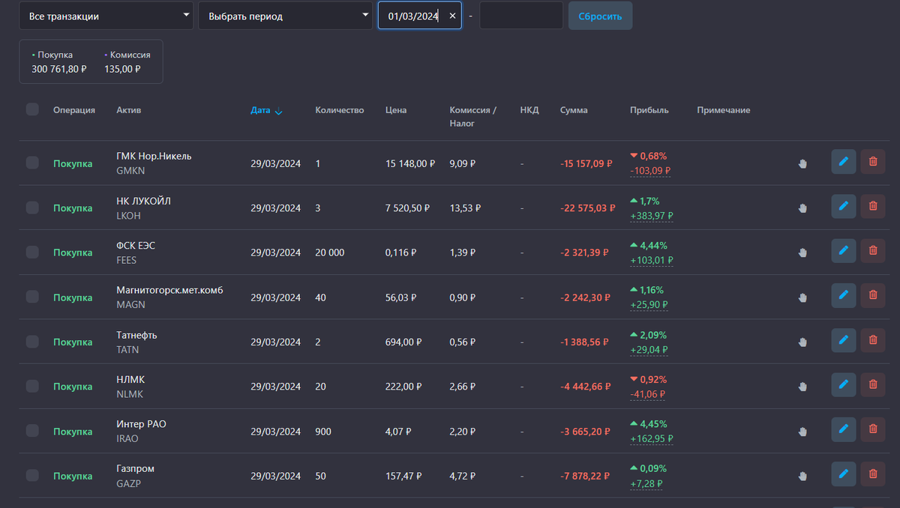This screenshot has width=900, height=508.
Task: Click the Комиссия / Налог column header
Action: (473, 116)
